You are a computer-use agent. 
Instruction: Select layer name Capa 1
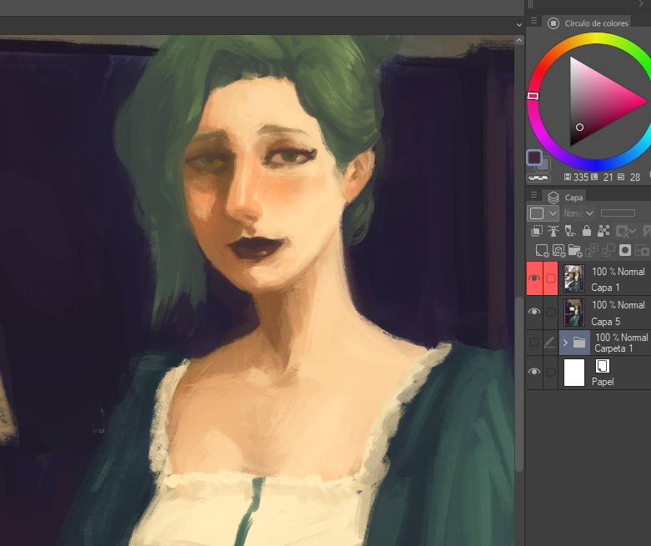click(x=605, y=288)
